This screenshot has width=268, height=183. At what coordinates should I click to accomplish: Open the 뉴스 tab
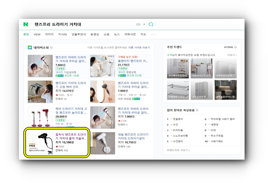pyautogui.click(x=117, y=34)
